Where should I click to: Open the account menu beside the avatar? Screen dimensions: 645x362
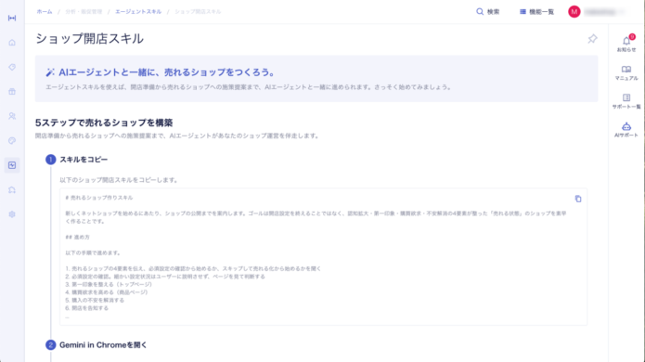(604, 12)
